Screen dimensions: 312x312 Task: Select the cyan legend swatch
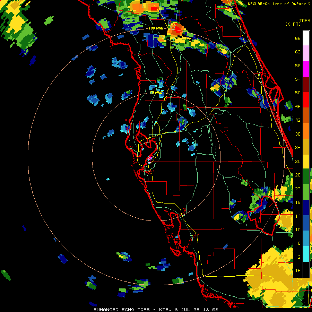[306, 254]
